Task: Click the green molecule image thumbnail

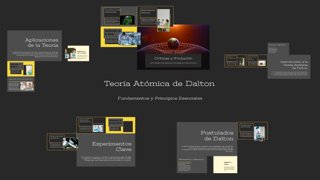Action: point(127,20)
